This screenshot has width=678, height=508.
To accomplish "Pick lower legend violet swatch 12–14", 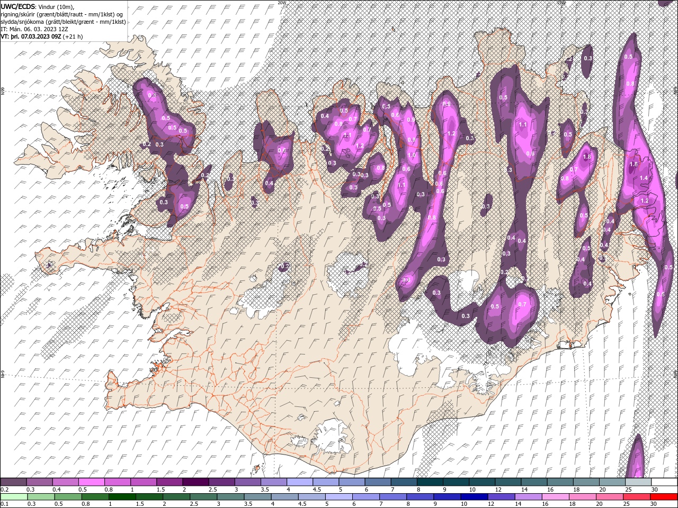I will coord(501,497).
